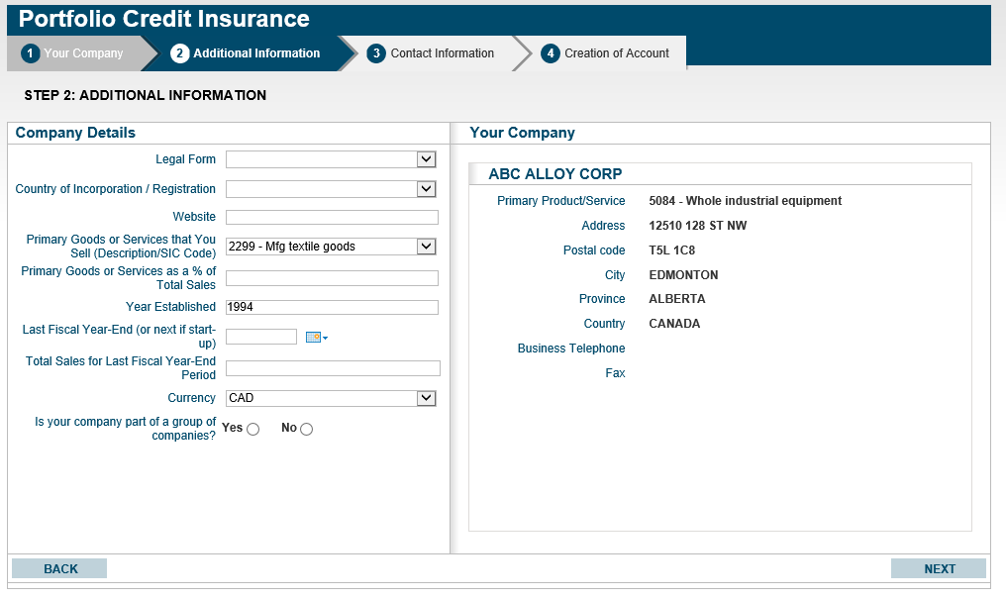1006x599 pixels.
Task: Click the Portfolio Credit Insurance title
Action: [164, 19]
